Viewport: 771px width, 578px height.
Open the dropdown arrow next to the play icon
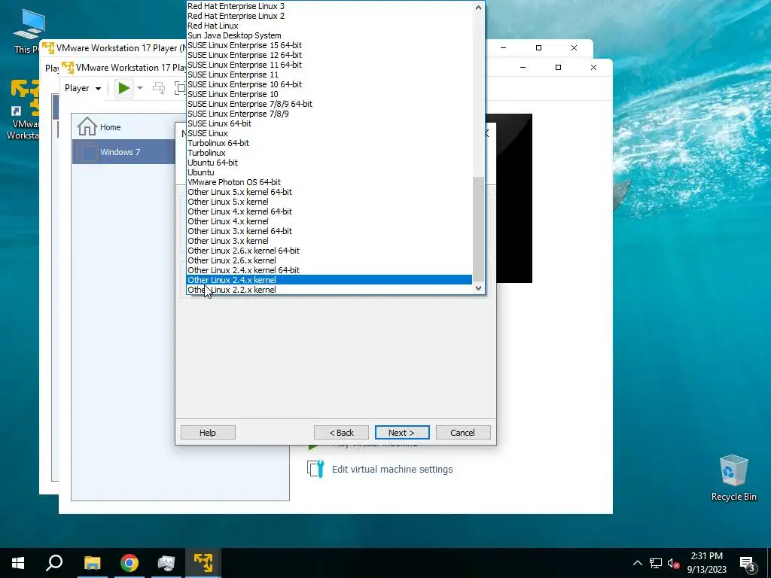140,89
